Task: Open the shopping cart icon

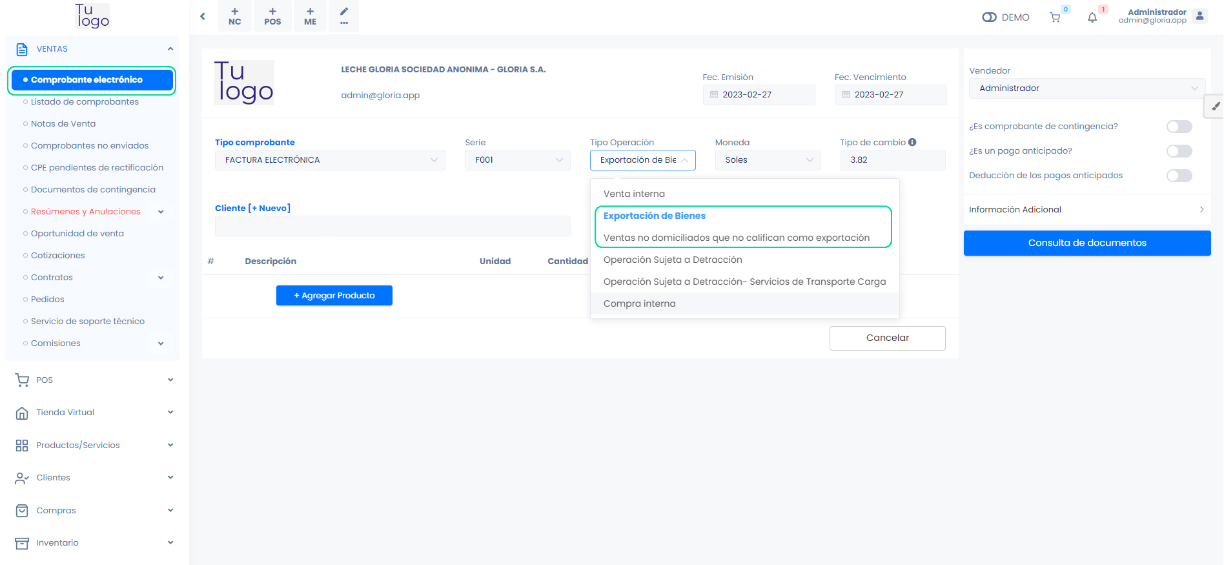Action: (1055, 17)
